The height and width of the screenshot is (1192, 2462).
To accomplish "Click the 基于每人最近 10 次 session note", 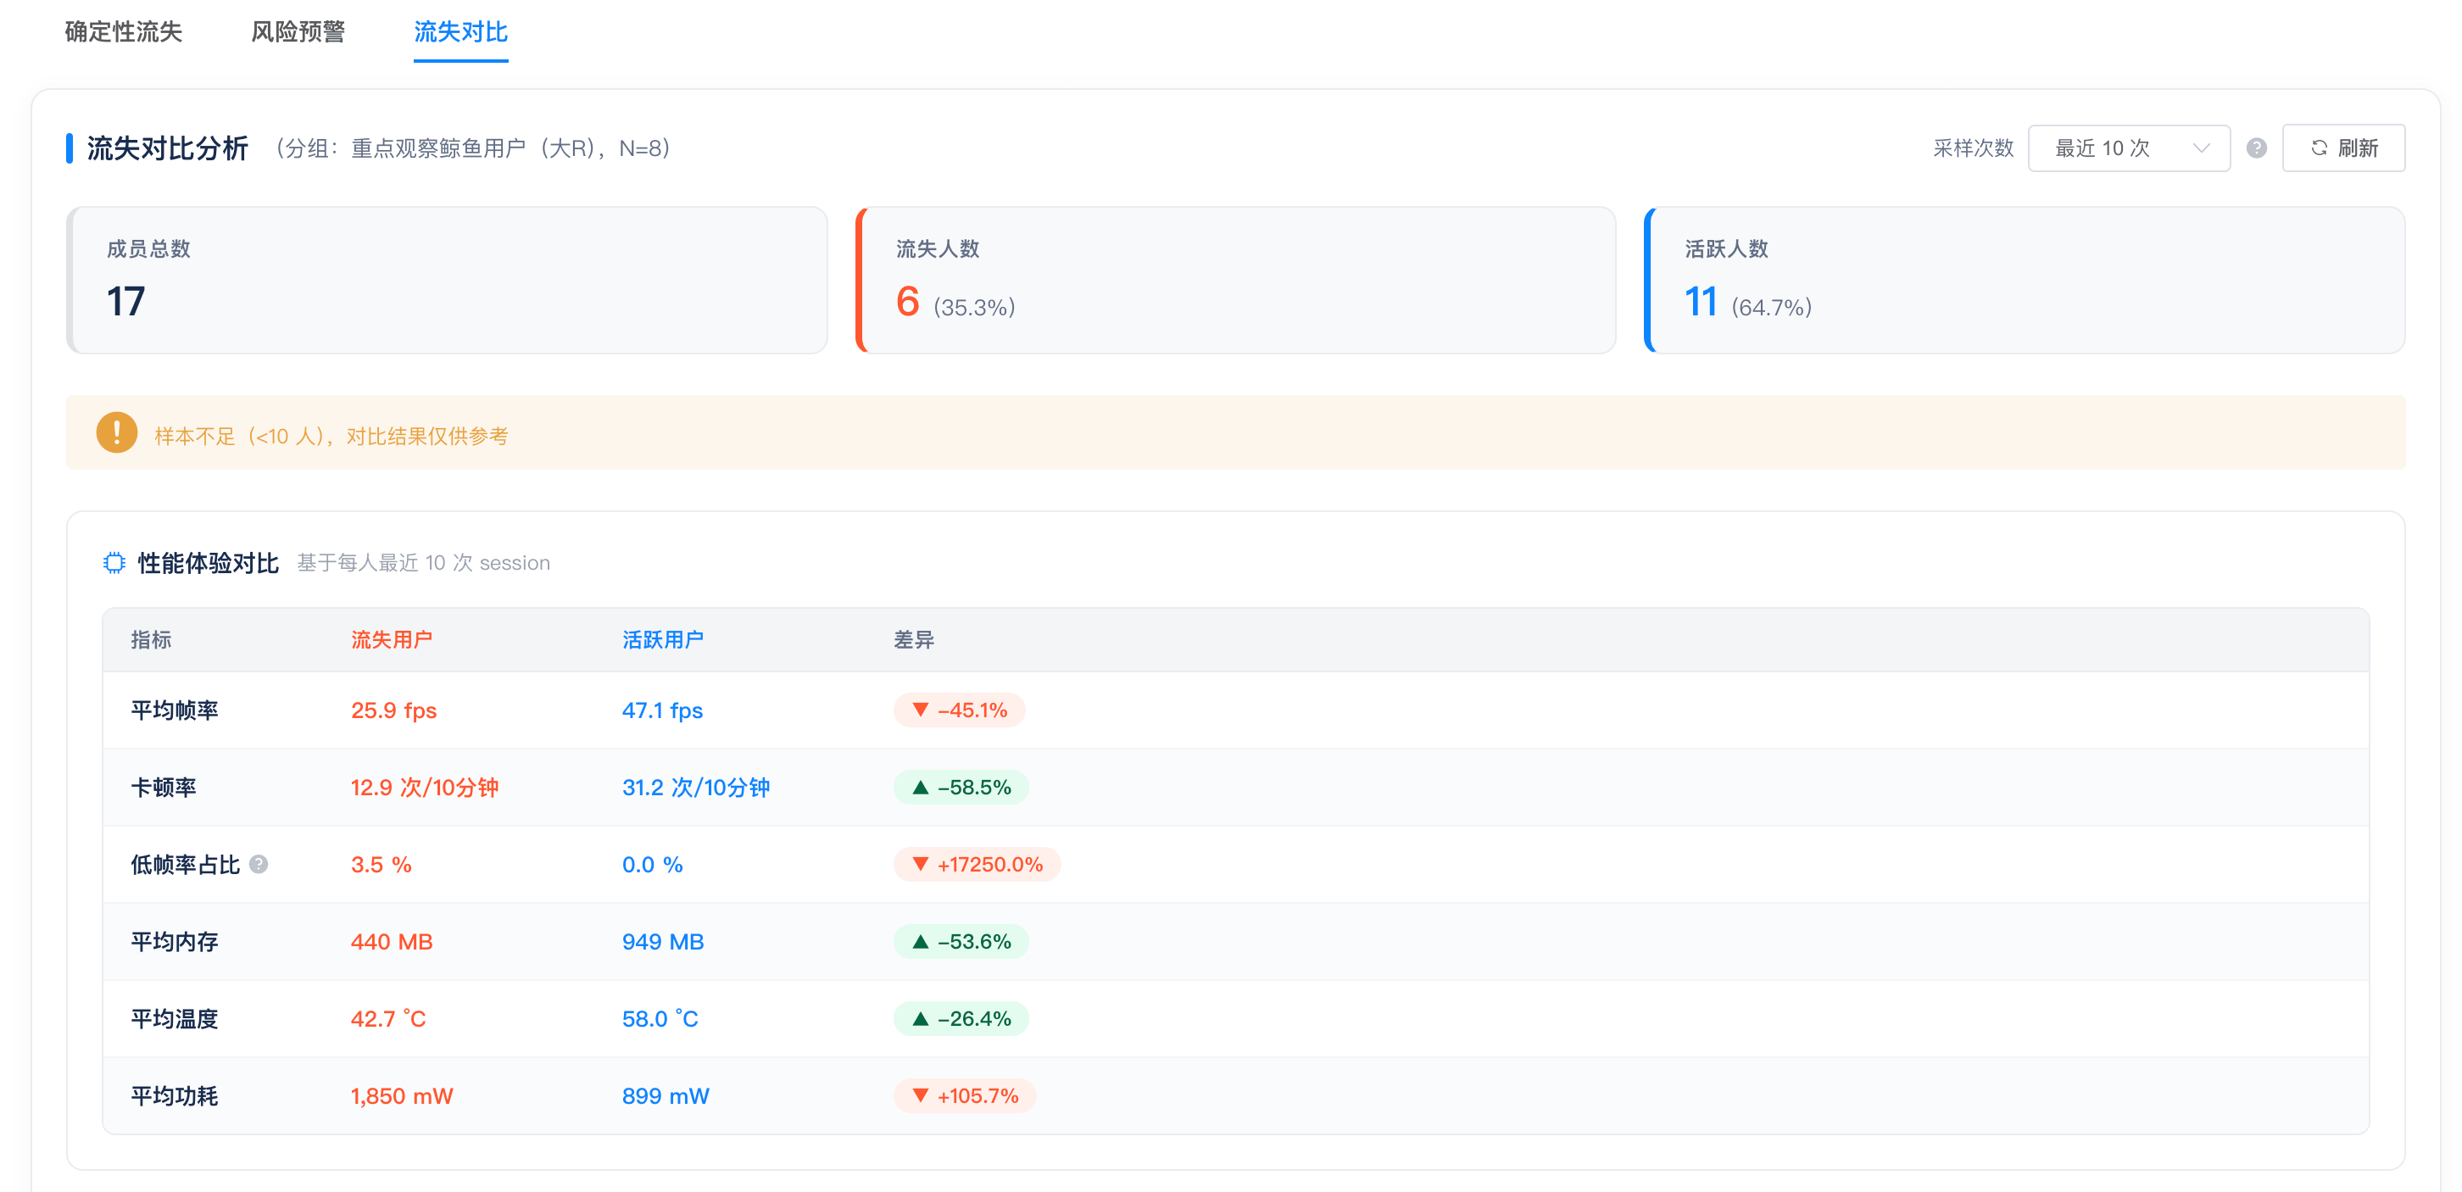I will click(423, 563).
